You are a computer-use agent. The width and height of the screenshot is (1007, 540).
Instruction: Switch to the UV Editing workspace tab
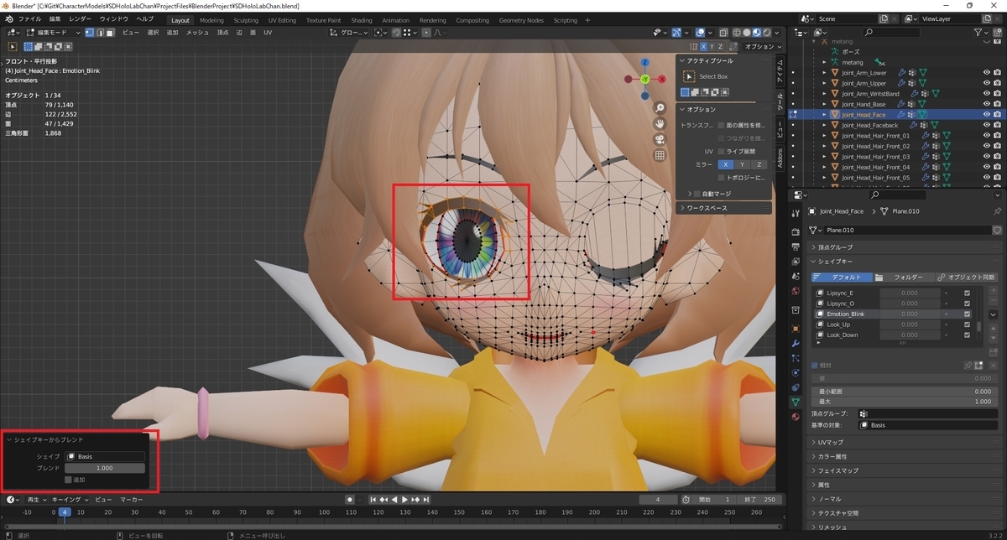pos(282,20)
